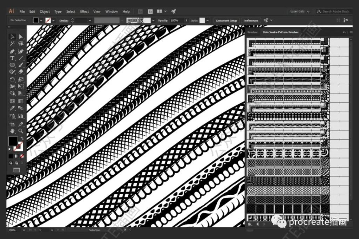This screenshot has height=239, width=359.
Task: Select the Direct Selection tool
Action: pos(21,37)
